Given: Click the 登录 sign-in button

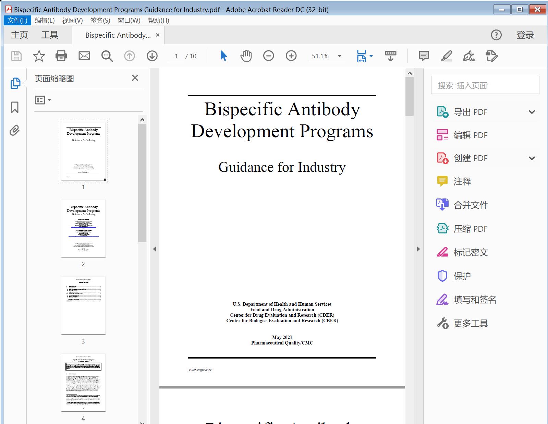Looking at the screenshot, I should 525,35.
